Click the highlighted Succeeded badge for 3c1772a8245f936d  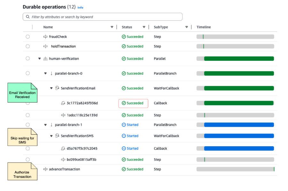pyautogui.click(x=133, y=103)
